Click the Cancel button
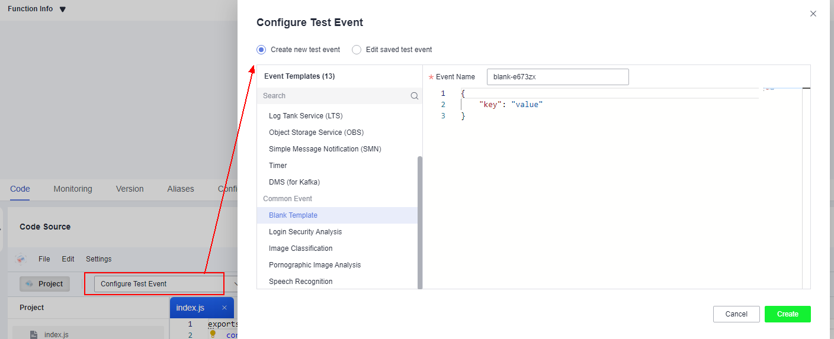The width and height of the screenshot is (834, 339). [x=736, y=314]
